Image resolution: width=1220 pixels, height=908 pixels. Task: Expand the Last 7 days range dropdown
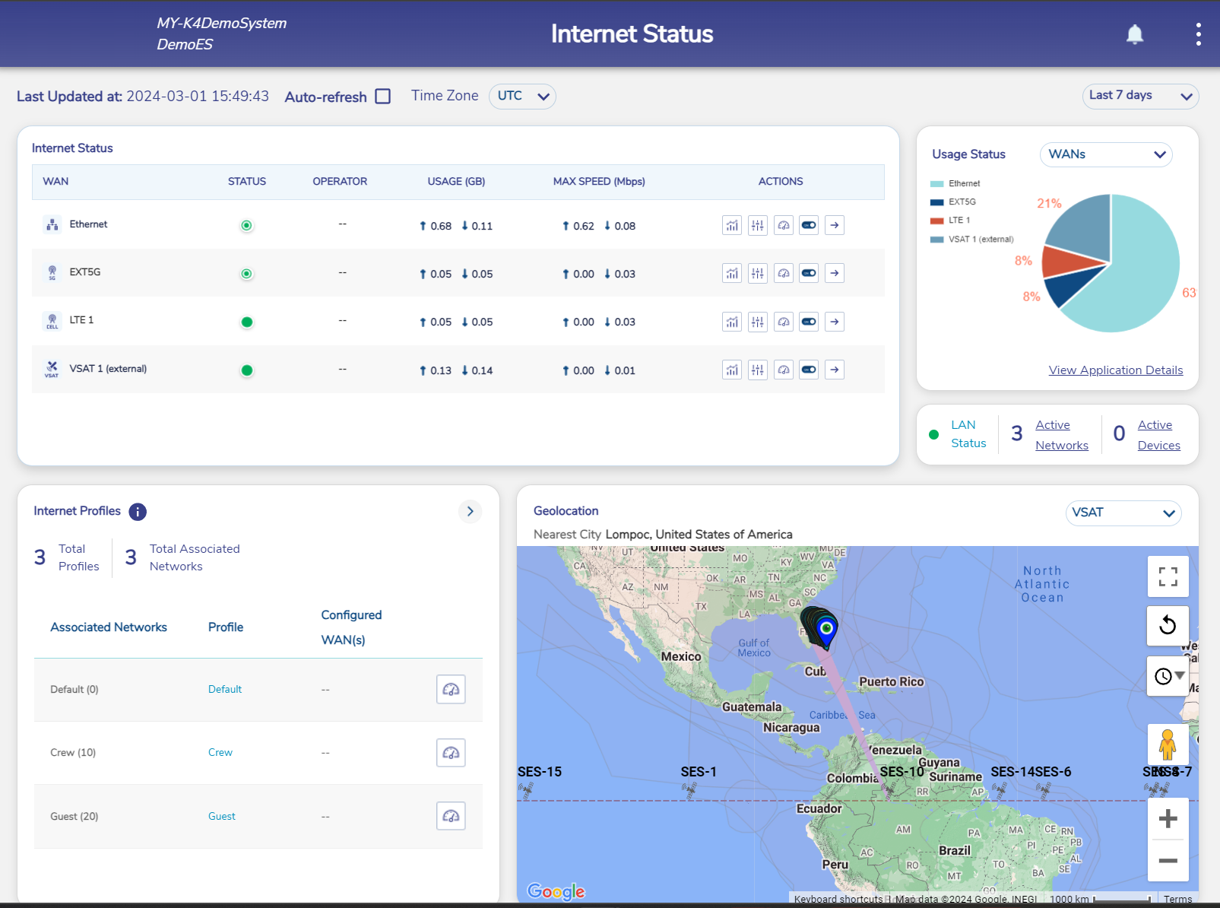1139,96
